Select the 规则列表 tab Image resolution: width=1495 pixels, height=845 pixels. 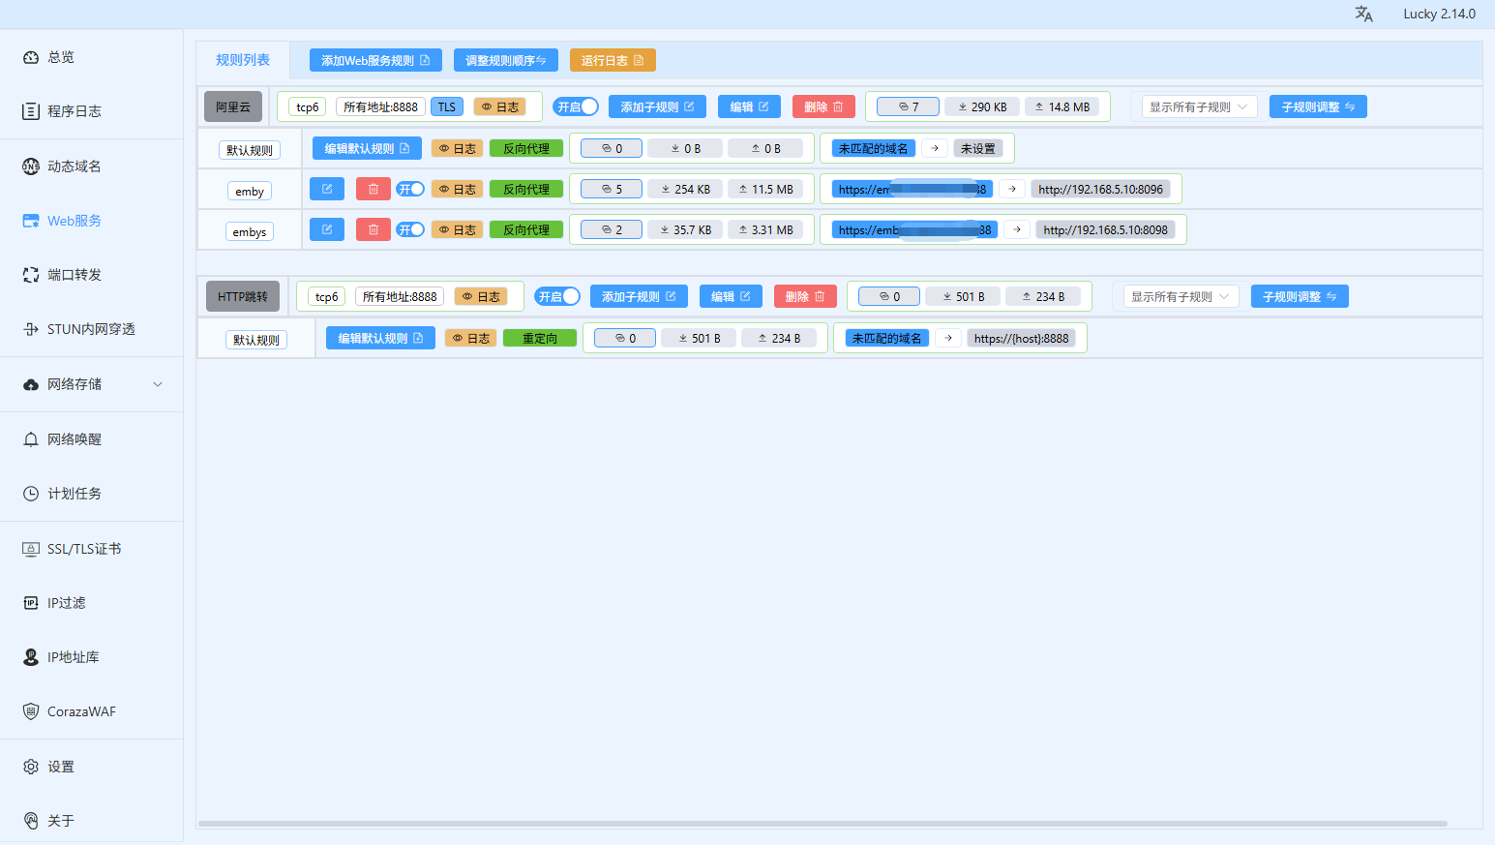(x=243, y=60)
